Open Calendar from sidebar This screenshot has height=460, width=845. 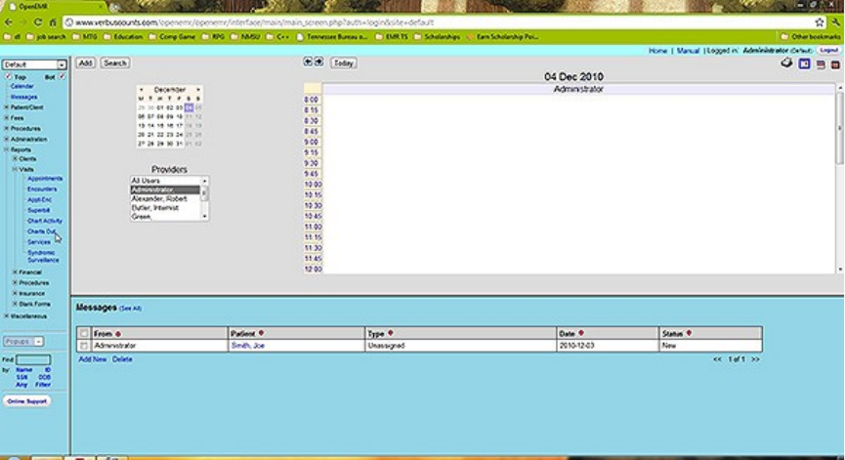(22, 86)
